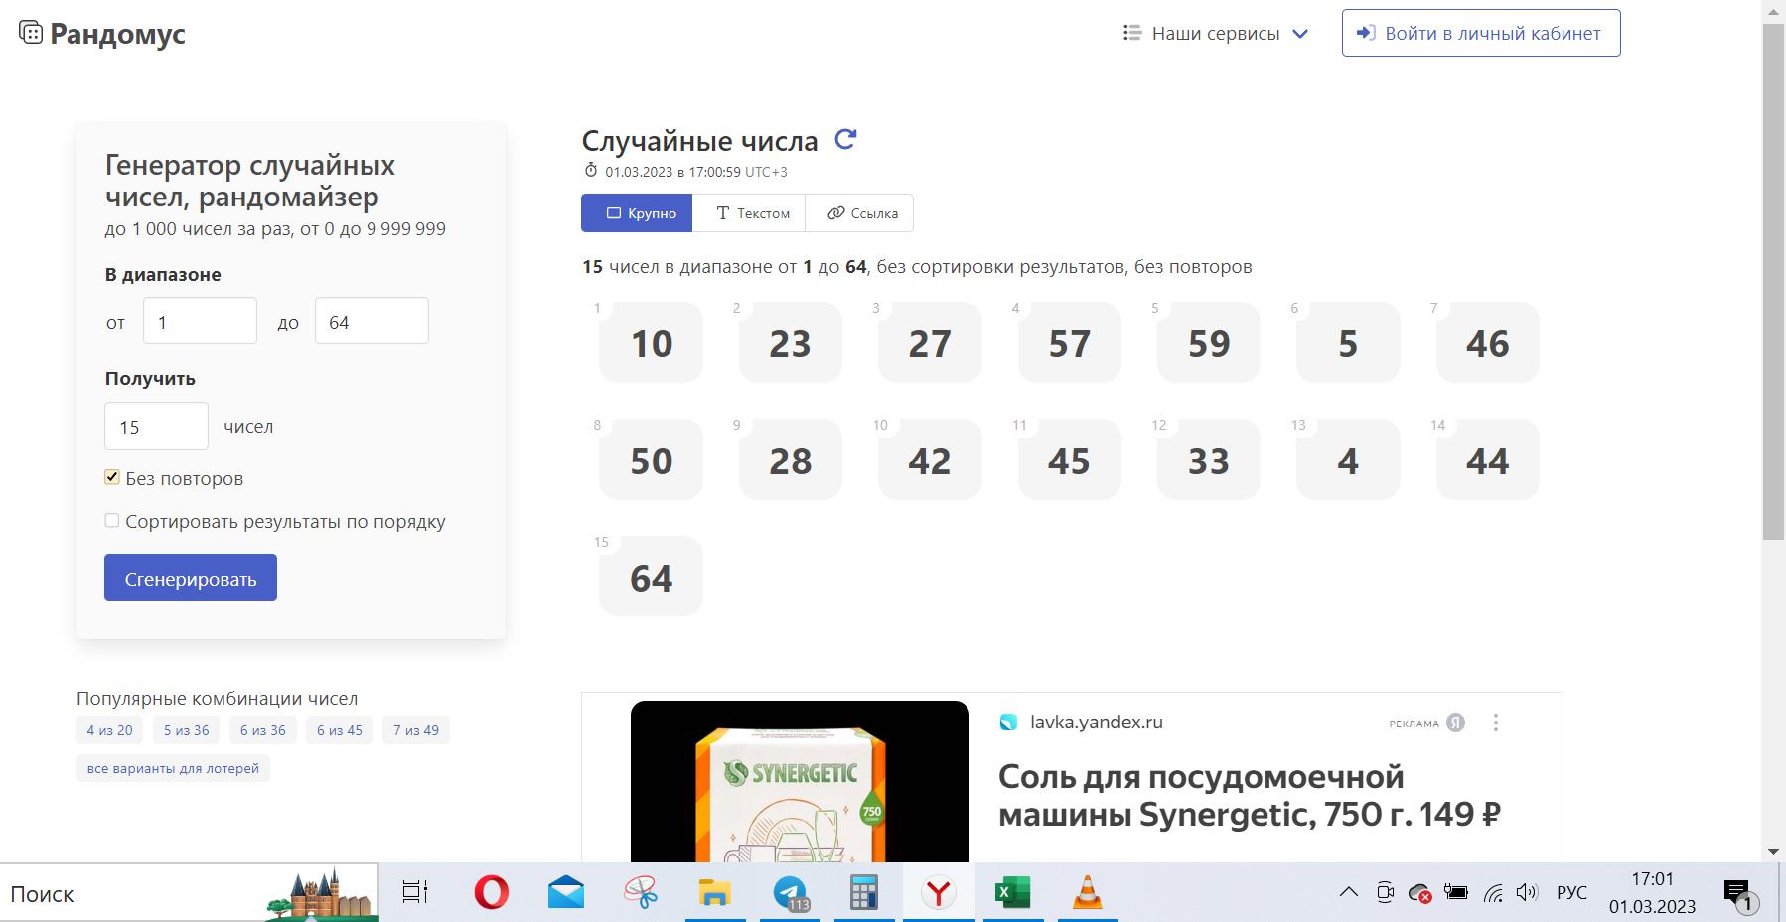
Task: Click Войти в личный кабинет button
Action: (1480, 33)
